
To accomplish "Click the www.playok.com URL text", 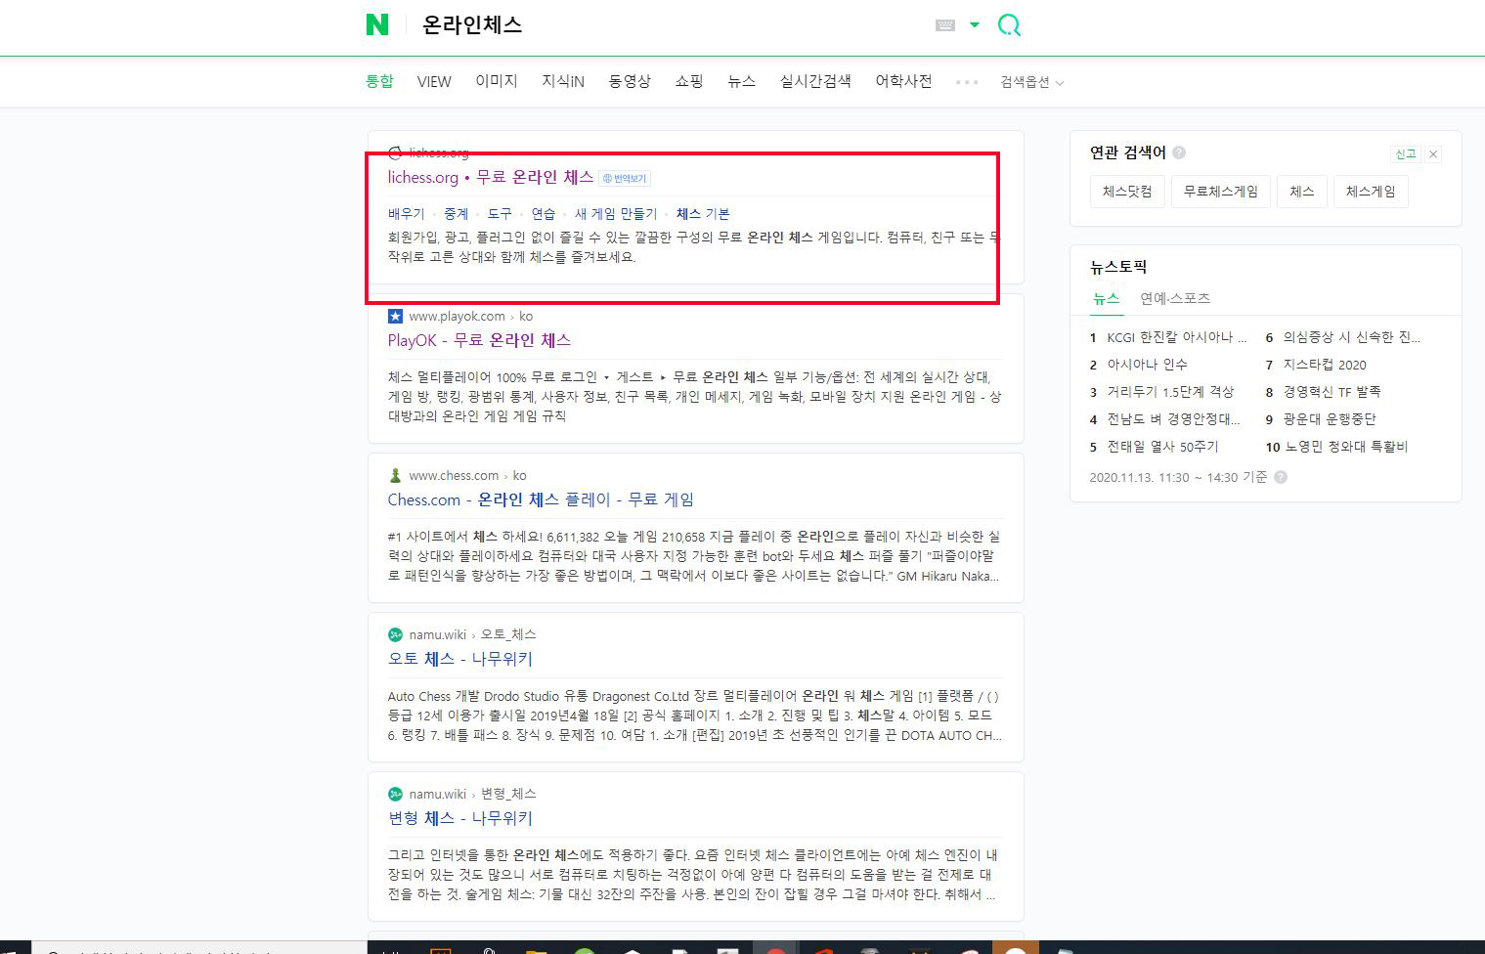I will point(457,316).
